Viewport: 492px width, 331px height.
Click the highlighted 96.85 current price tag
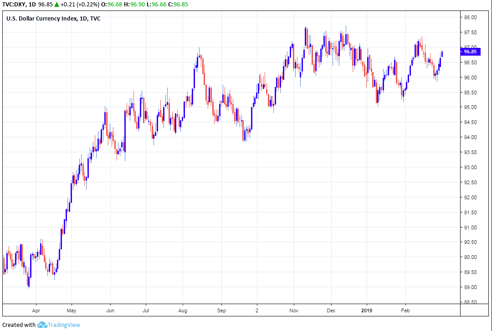[470, 52]
